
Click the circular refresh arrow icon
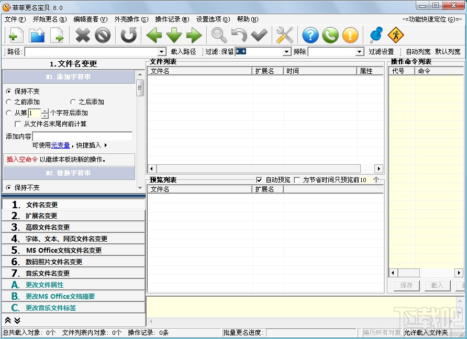click(x=128, y=35)
